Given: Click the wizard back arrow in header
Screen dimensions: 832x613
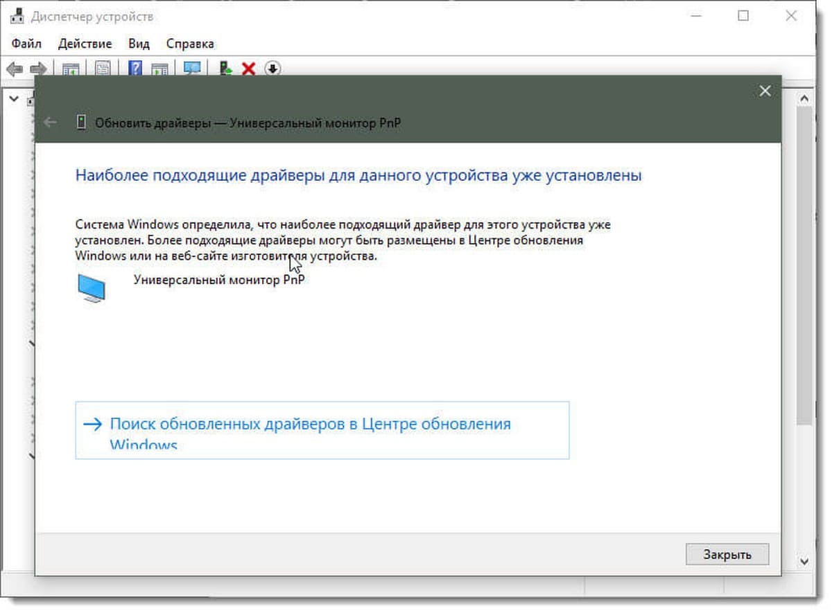Looking at the screenshot, I should [50, 123].
